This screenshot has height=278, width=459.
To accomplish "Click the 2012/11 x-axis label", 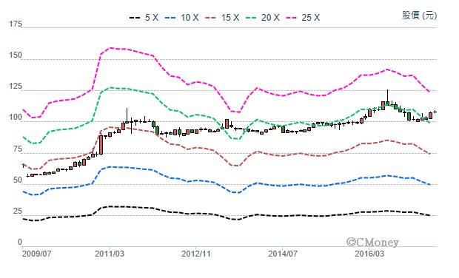I will (x=196, y=254).
